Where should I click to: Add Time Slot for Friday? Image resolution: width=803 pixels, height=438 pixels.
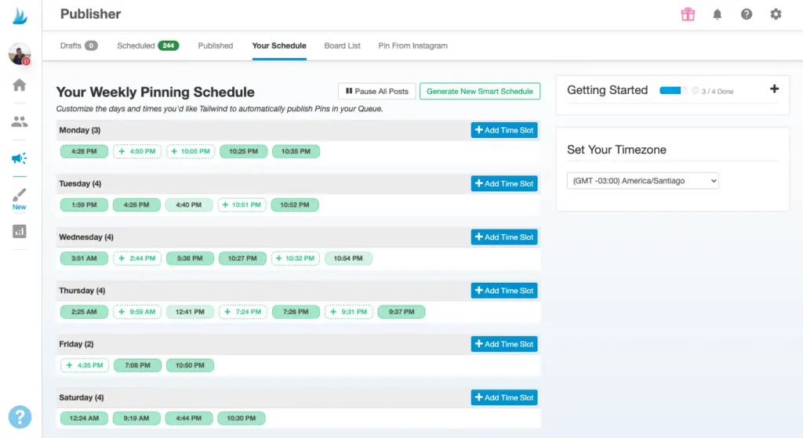[504, 344]
